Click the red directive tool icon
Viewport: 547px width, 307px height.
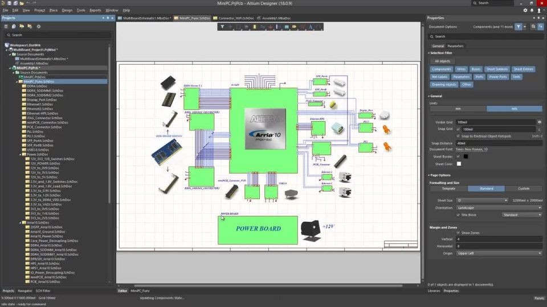point(303,27)
